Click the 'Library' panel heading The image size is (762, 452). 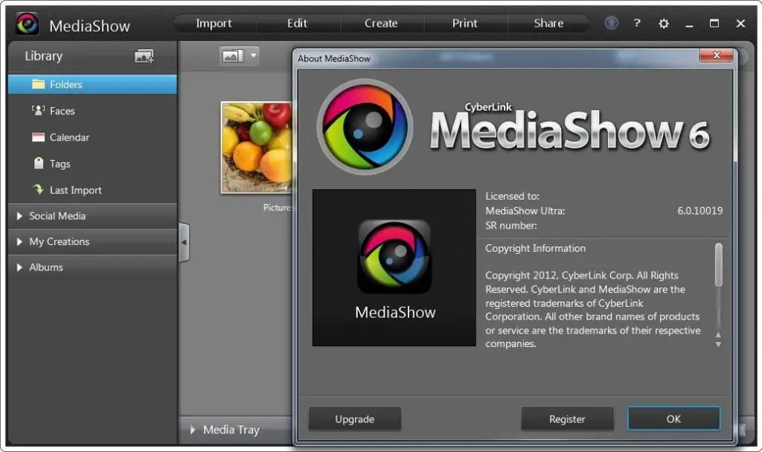(44, 56)
